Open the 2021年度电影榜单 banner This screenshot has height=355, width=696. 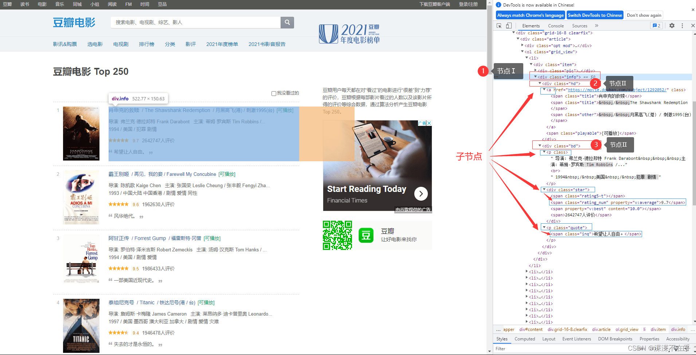pos(349,34)
